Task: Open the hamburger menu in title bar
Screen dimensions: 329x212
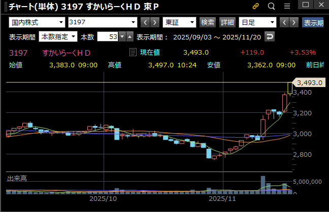Action: [287, 7]
